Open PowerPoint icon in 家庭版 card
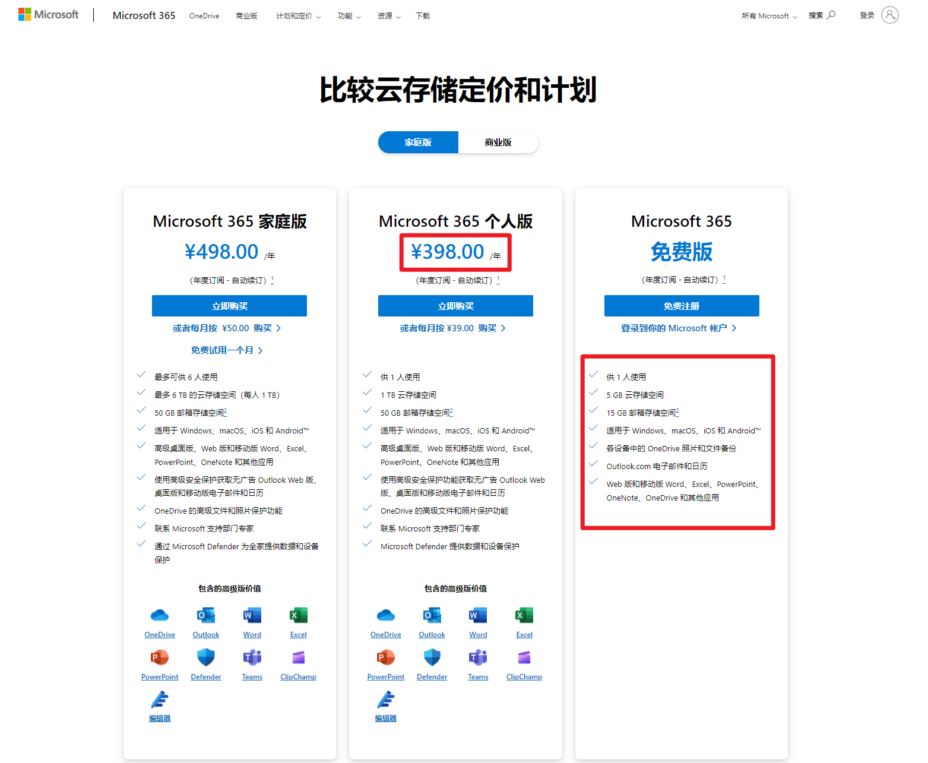 160,657
